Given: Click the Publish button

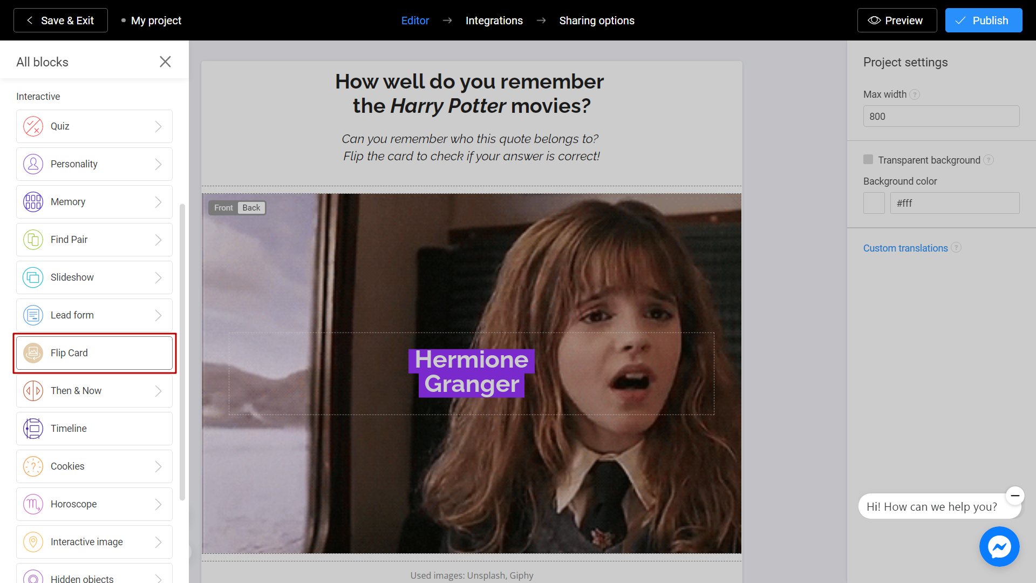Looking at the screenshot, I should click(983, 21).
